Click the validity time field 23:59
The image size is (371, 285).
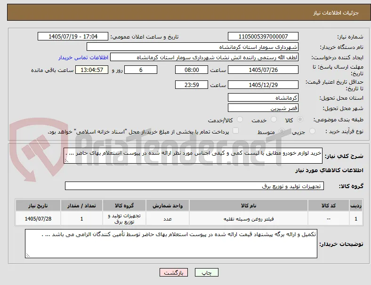pos(192,85)
